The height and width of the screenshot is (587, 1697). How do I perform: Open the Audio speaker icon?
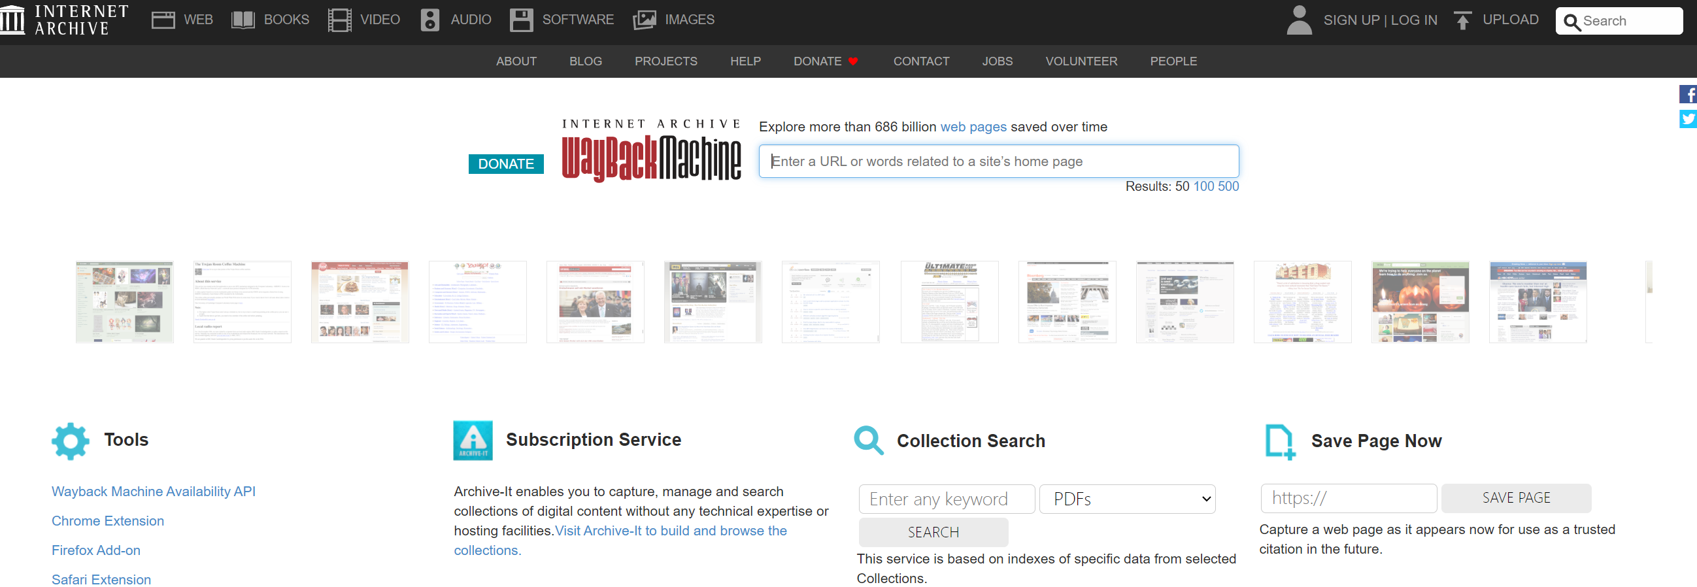429,20
